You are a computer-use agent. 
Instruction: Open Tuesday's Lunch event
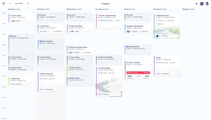point(51,17)
